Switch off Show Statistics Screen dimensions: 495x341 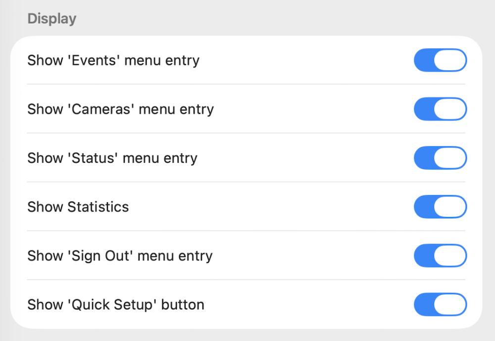click(440, 207)
